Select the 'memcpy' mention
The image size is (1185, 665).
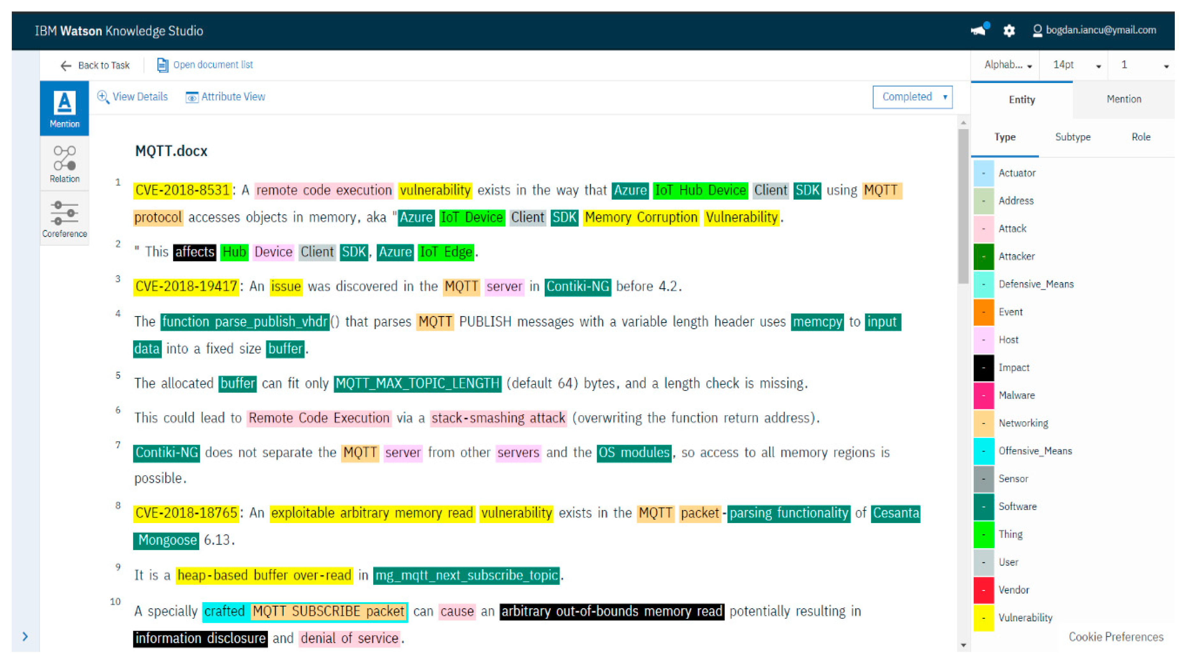[x=817, y=321]
